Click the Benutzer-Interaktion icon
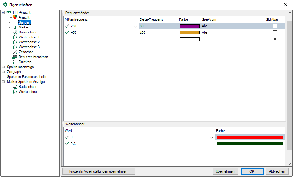 (15, 57)
